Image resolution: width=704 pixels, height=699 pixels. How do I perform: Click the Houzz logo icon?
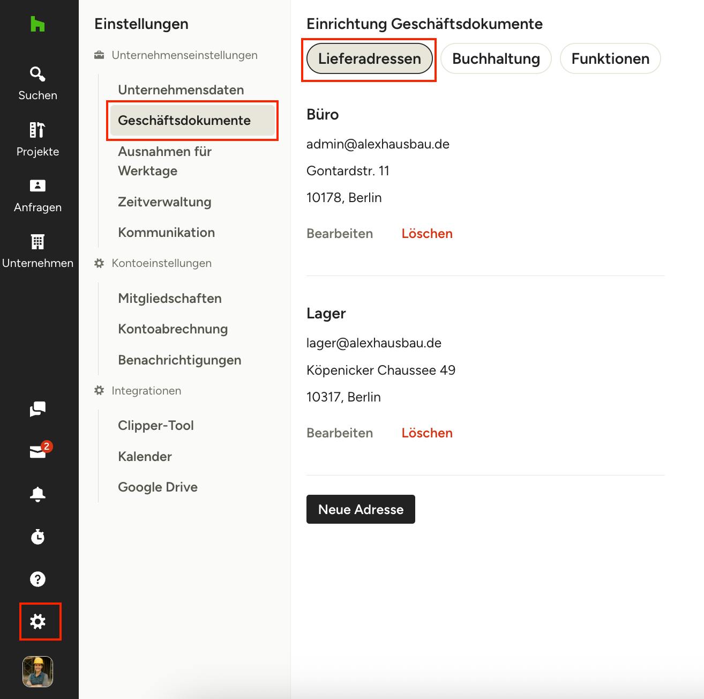pos(38,24)
